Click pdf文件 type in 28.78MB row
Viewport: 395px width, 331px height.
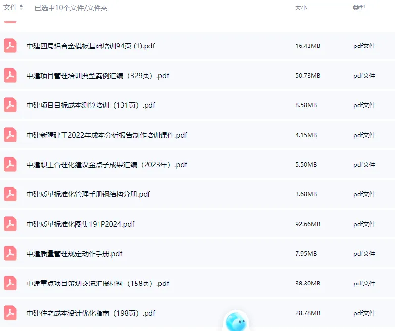tap(364, 313)
